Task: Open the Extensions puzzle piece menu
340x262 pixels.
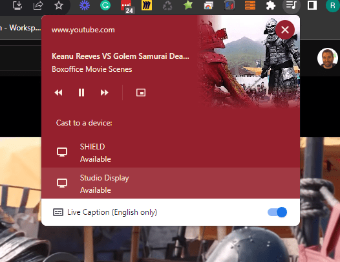Action: (271, 5)
